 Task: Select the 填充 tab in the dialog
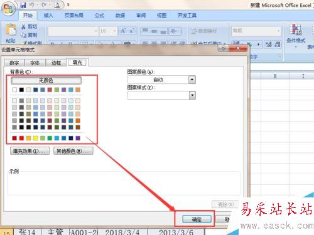(x=77, y=62)
